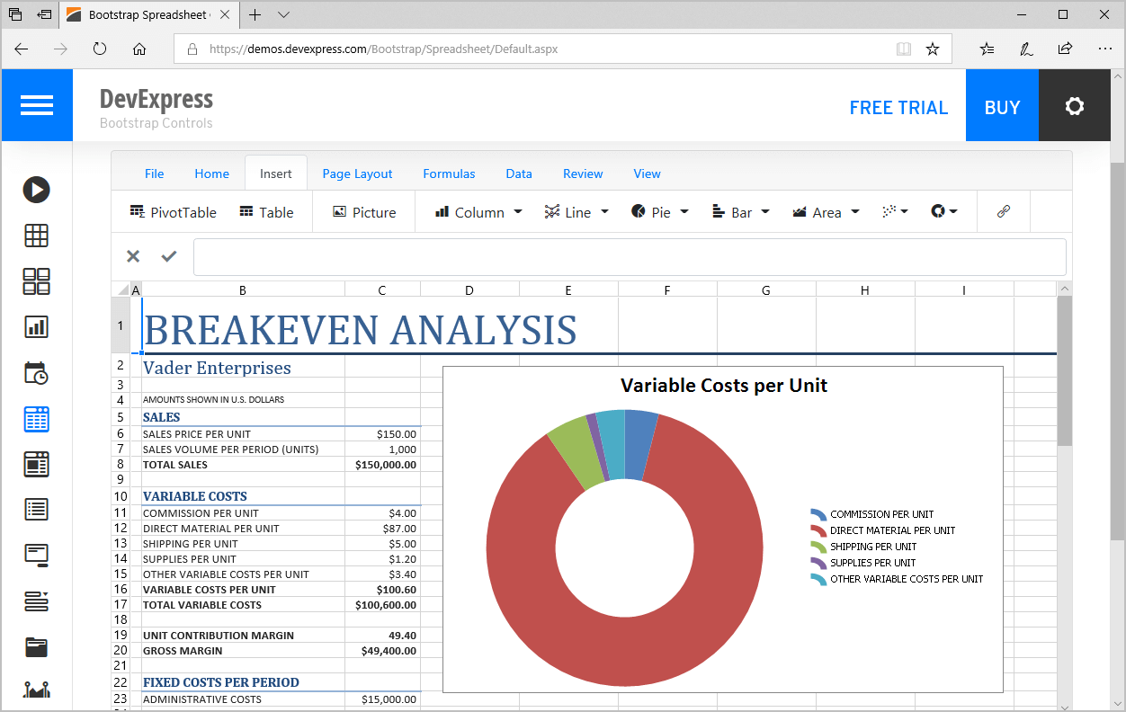Click the PivotTable toolbar button

[174, 212]
